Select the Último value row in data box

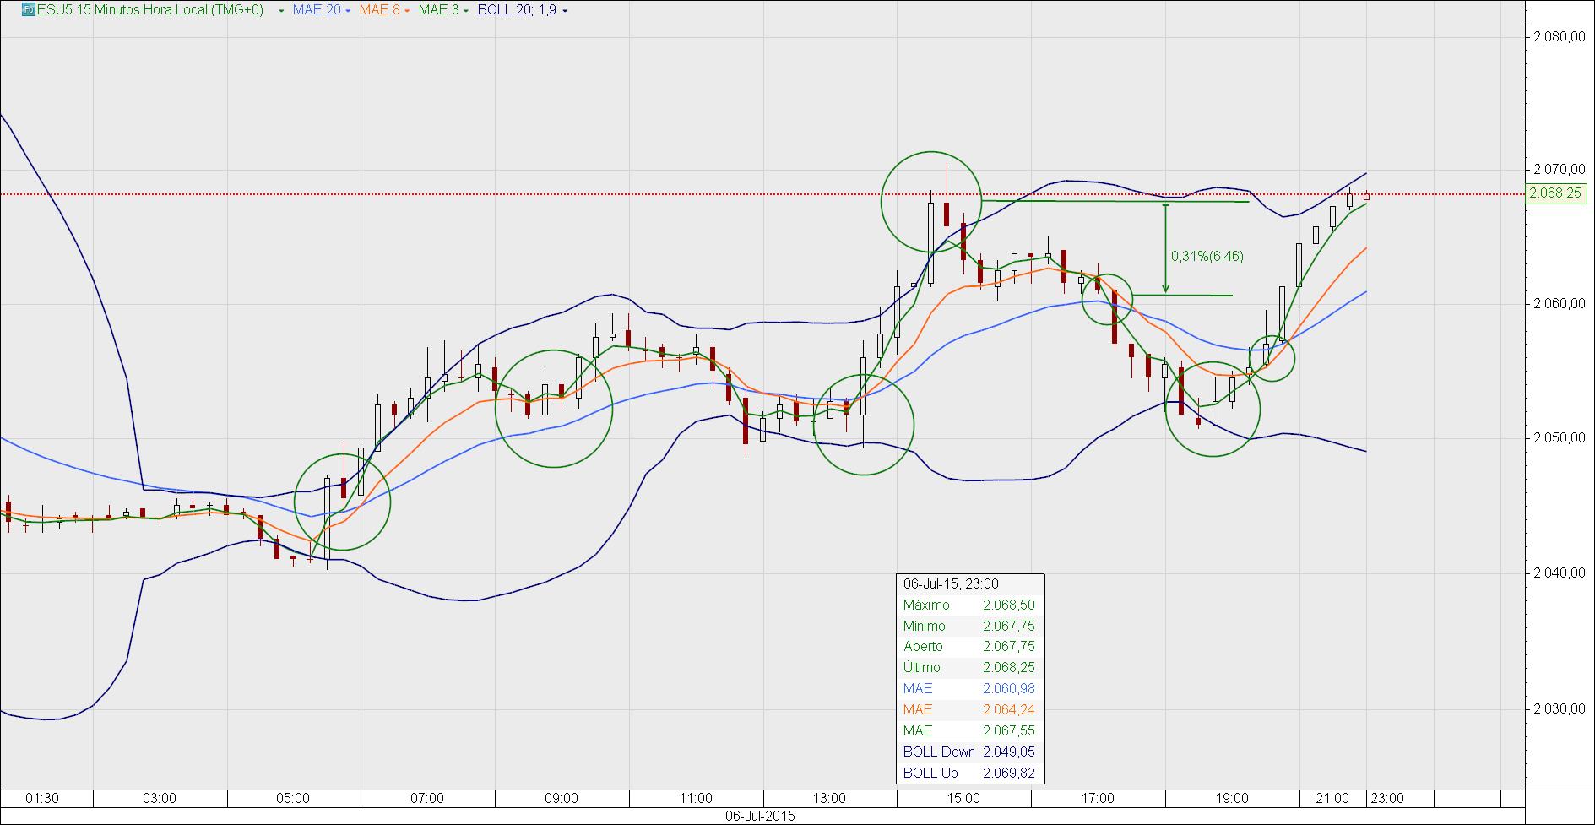(x=970, y=668)
